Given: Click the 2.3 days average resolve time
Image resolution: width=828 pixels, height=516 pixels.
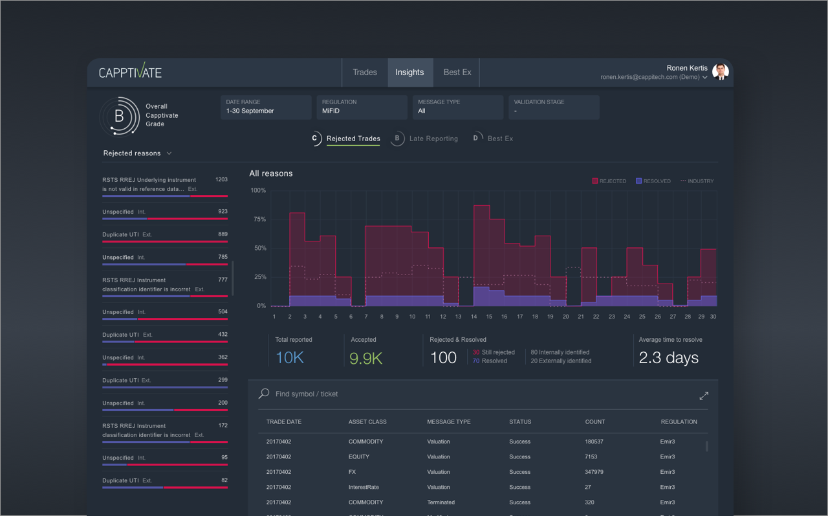Looking at the screenshot, I should click(669, 358).
